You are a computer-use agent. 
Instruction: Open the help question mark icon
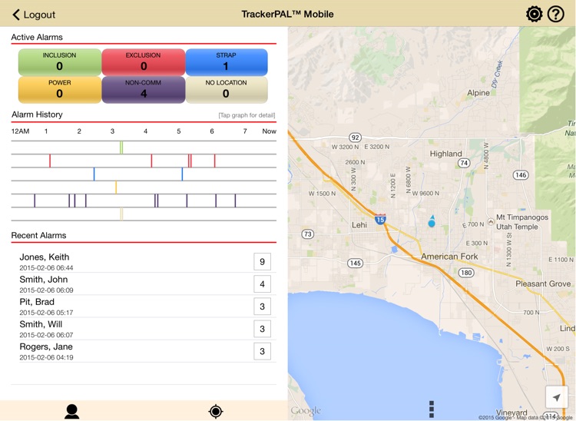556,15
